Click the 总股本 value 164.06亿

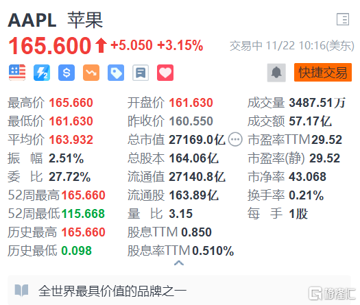tap(193, 158)
